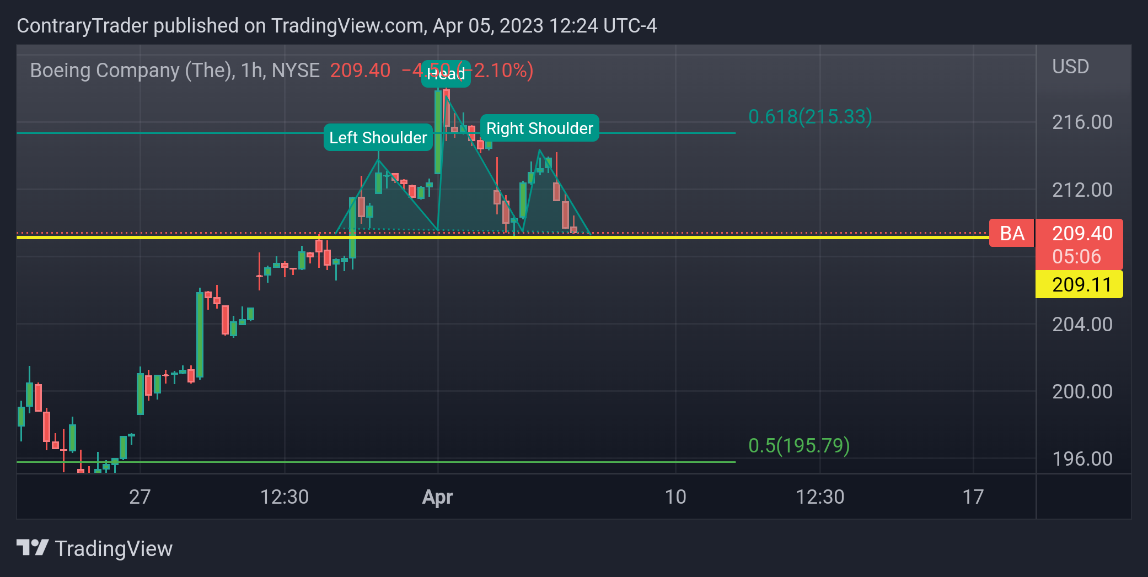Viewport: 1148px width, 577px height.
Task: Click the 0.618(215.33) Fibonacci label
Action: [810, 116]
